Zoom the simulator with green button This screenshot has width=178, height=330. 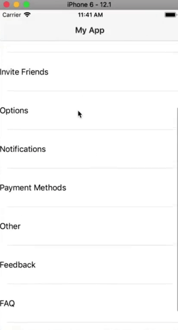pyautogui.click(x=26, y=4)
